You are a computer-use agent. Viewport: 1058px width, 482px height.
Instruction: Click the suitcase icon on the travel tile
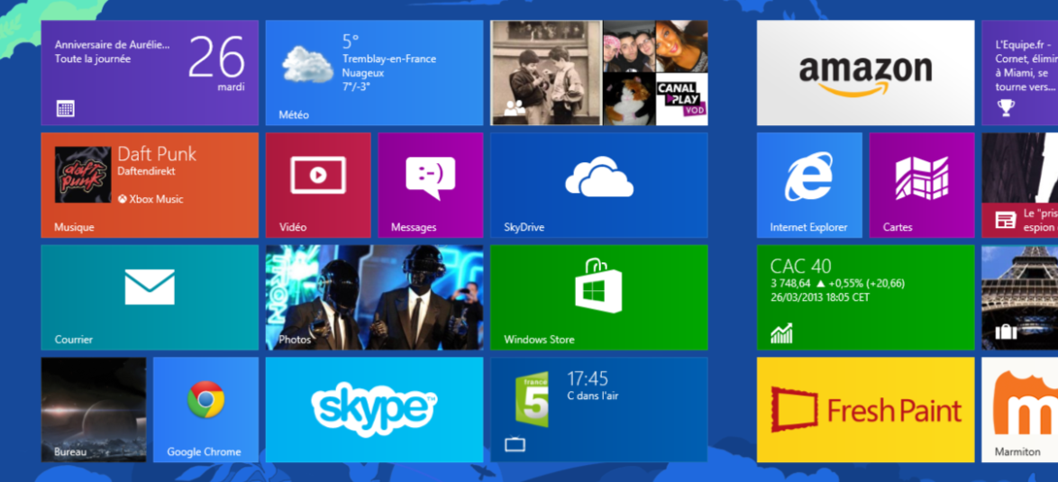coord(1006,332)
